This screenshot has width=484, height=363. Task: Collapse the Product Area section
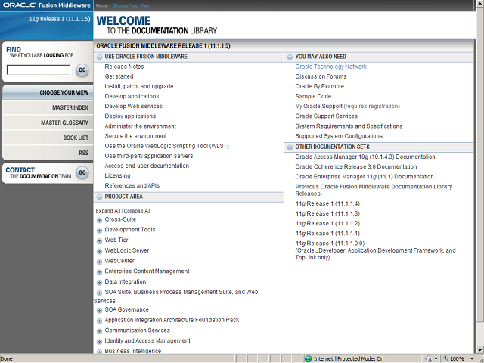point(100,197)
